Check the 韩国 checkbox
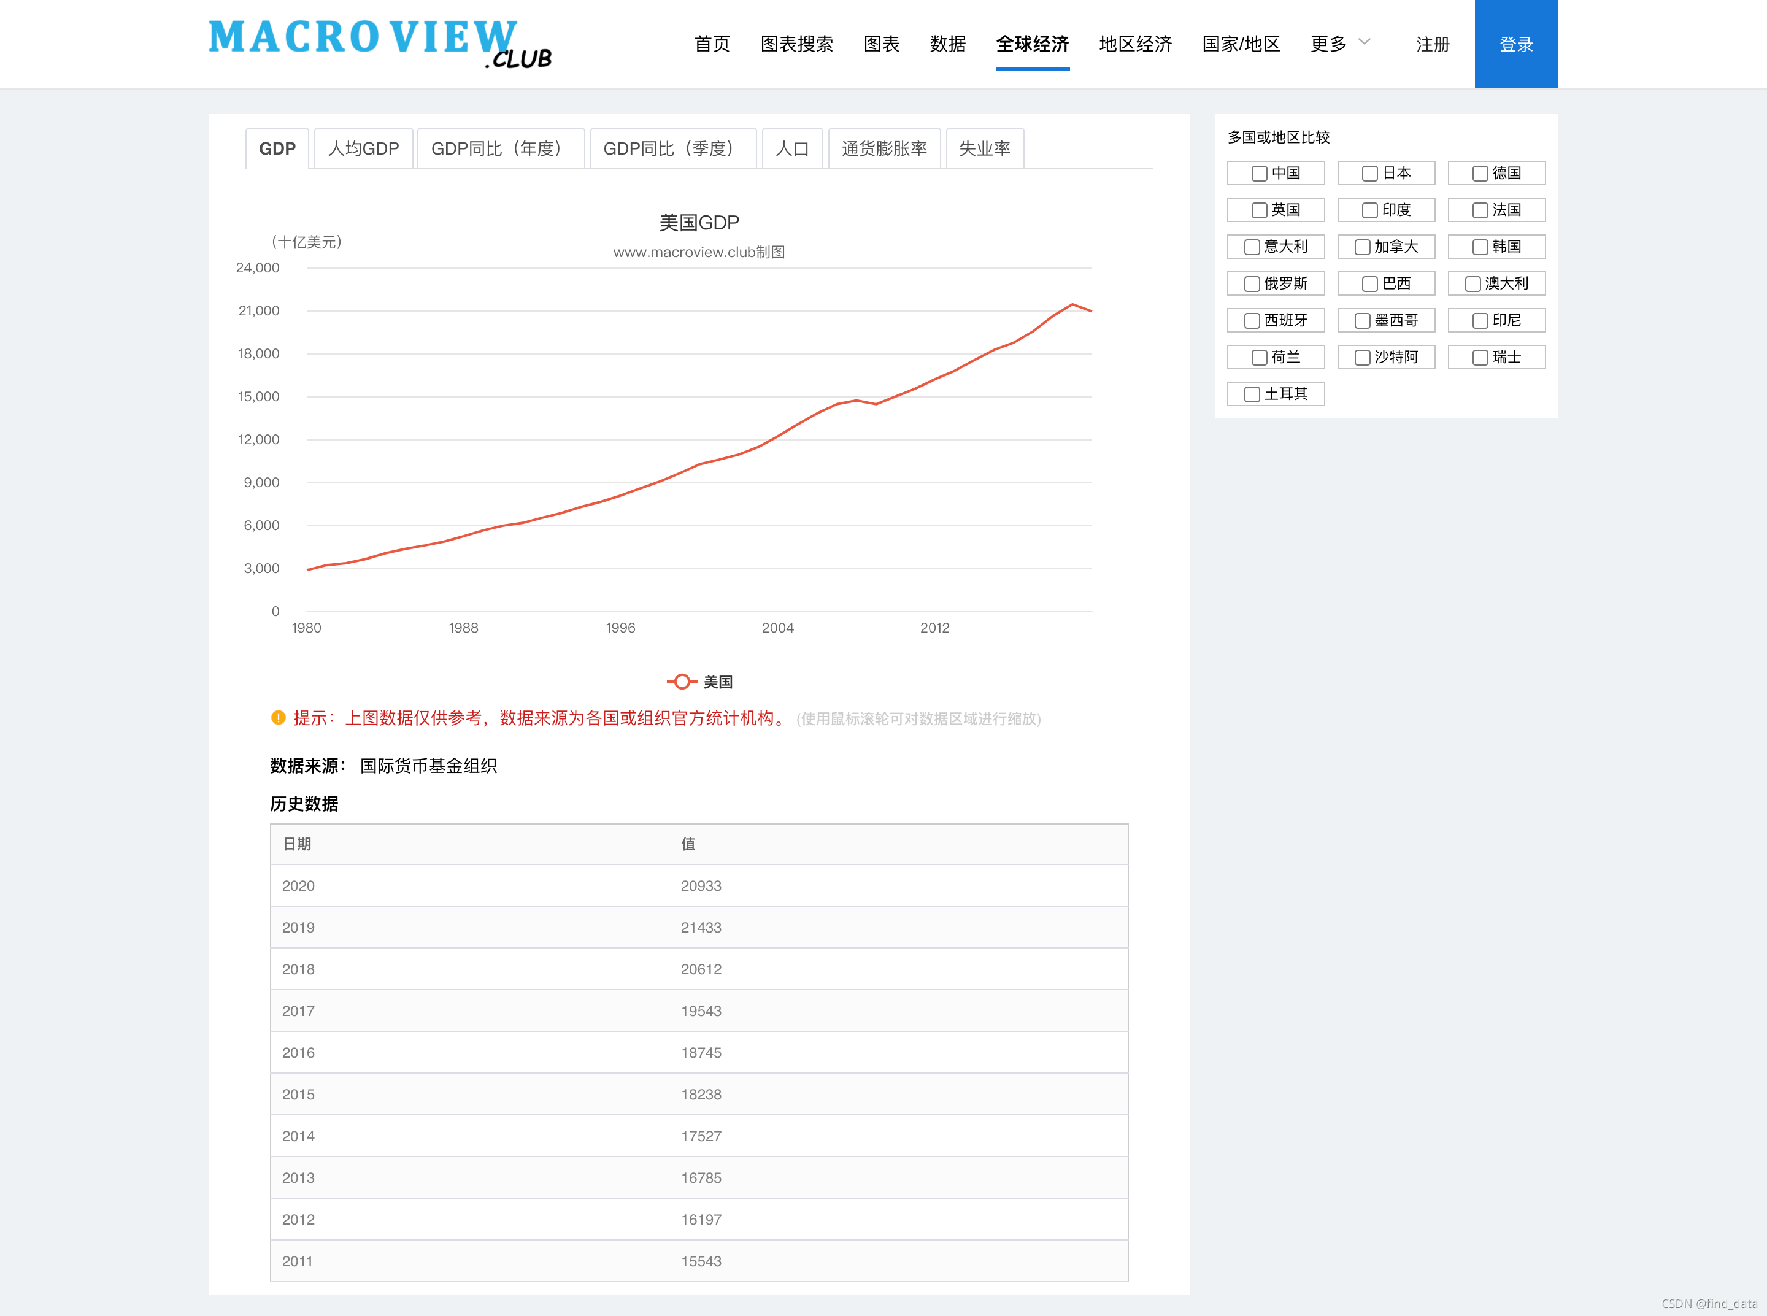This screenshot has width=1767, height=1316. click(1480, 247)
